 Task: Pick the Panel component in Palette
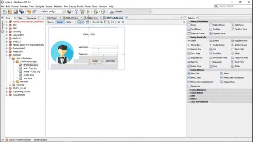click(x=192, y=25)
